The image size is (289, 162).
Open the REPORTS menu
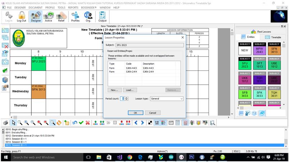[73, 7]
